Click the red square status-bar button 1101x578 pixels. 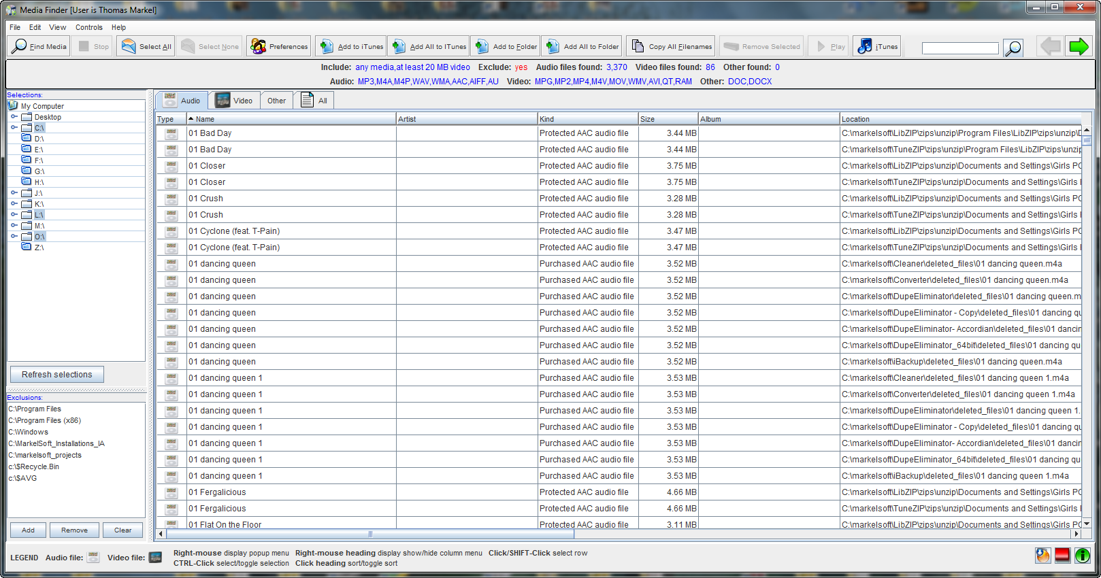click(x=1062, y=556)
